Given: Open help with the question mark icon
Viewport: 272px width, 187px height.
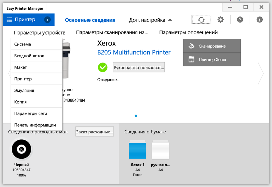Looking at the screenshot, I should [240, 20].
